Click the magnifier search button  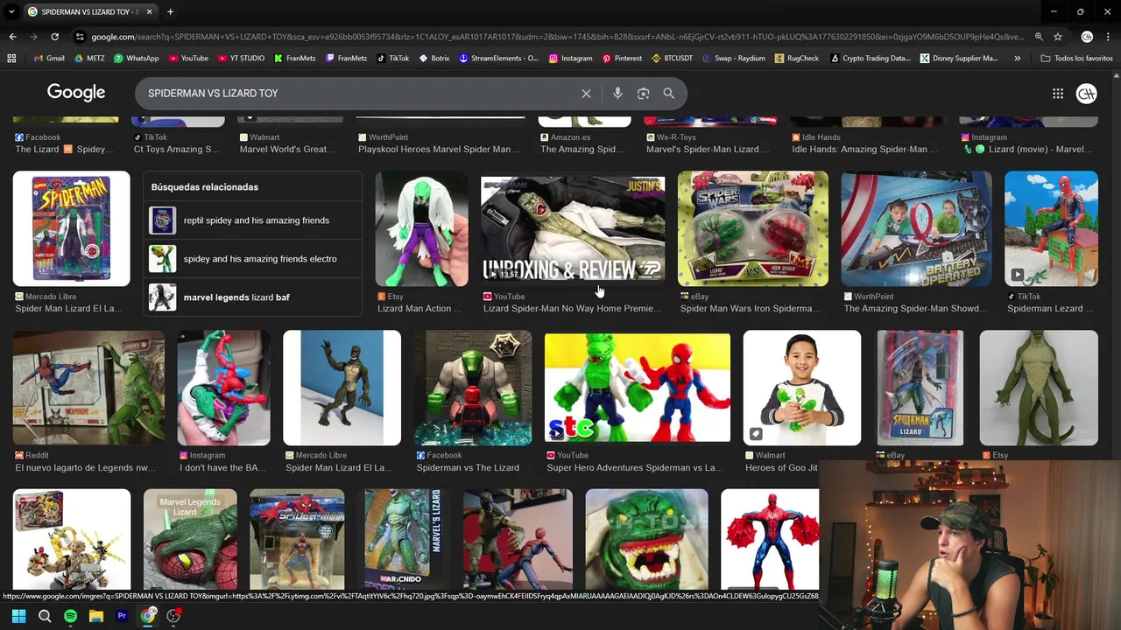668,94
